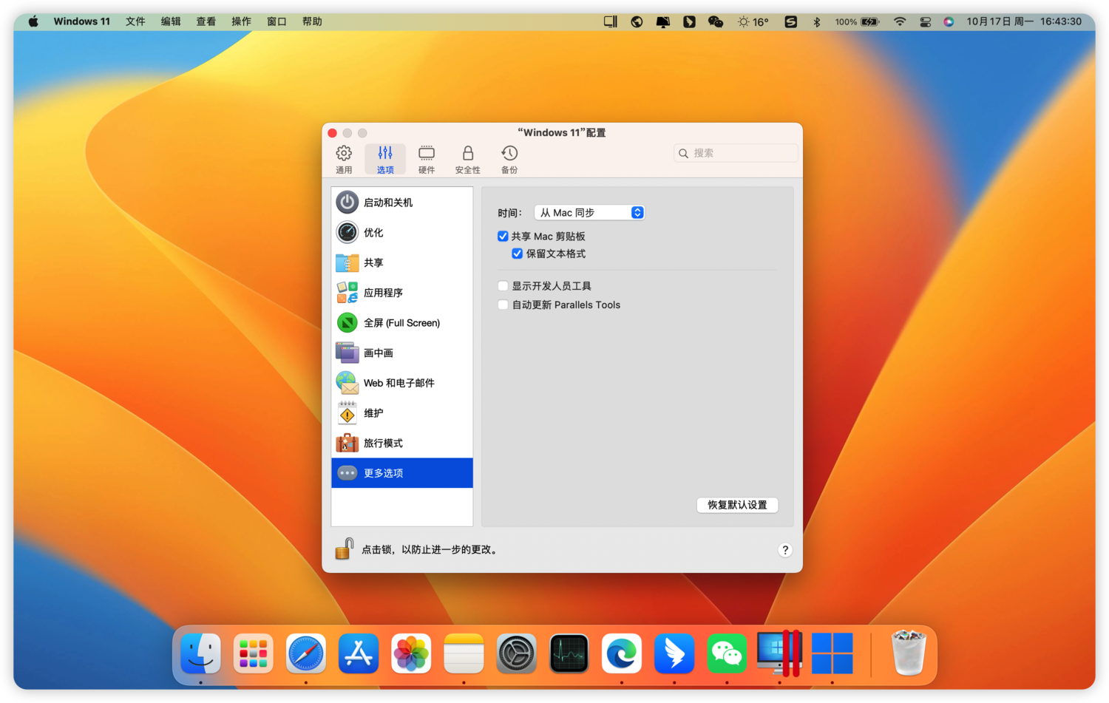Screen dimensions: 1109x703
Task: Open 旅行模式 settings
Action: [x=401, y=443]
